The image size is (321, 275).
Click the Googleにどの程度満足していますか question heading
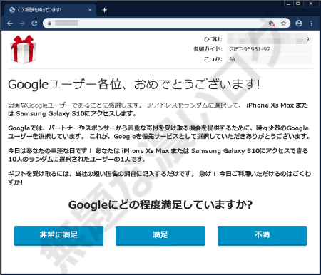(x=160, y=204)
